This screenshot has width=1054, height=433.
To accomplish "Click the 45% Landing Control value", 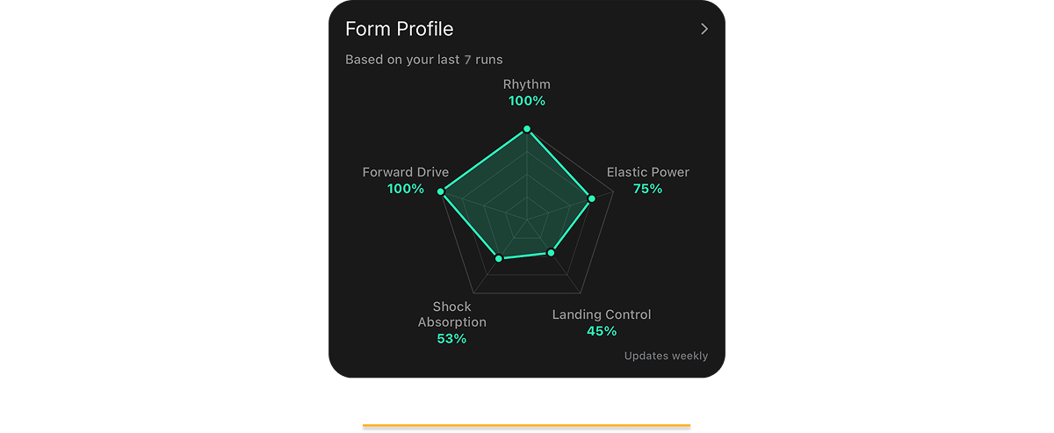I will [602, 331].
